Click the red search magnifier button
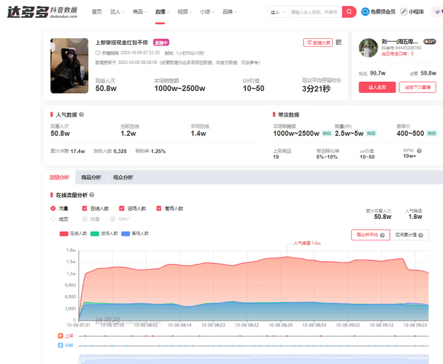The width and height of the screenshot is (443, 364). [349, 12]
